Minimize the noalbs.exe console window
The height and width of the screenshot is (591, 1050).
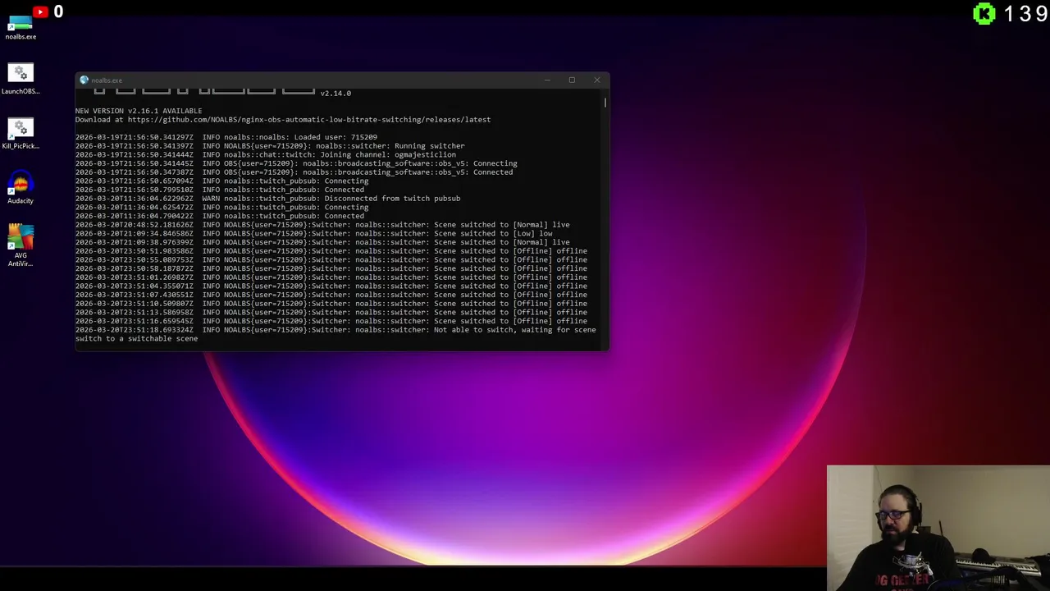click(x=547, y=80)
